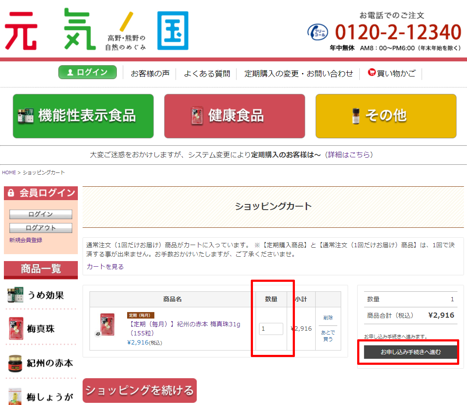Screen dimensions: 467x405
Task: Click the HOME breadcrumb link
Action: click(x=9, y=172)
